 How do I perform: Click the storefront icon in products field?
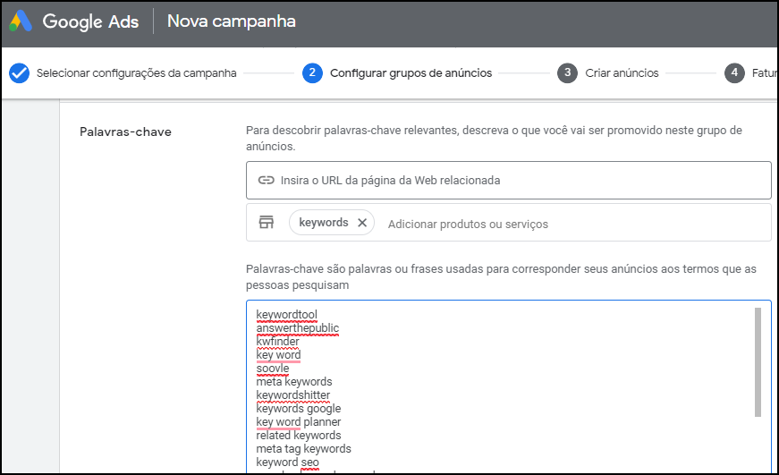(x=267, y=222)
